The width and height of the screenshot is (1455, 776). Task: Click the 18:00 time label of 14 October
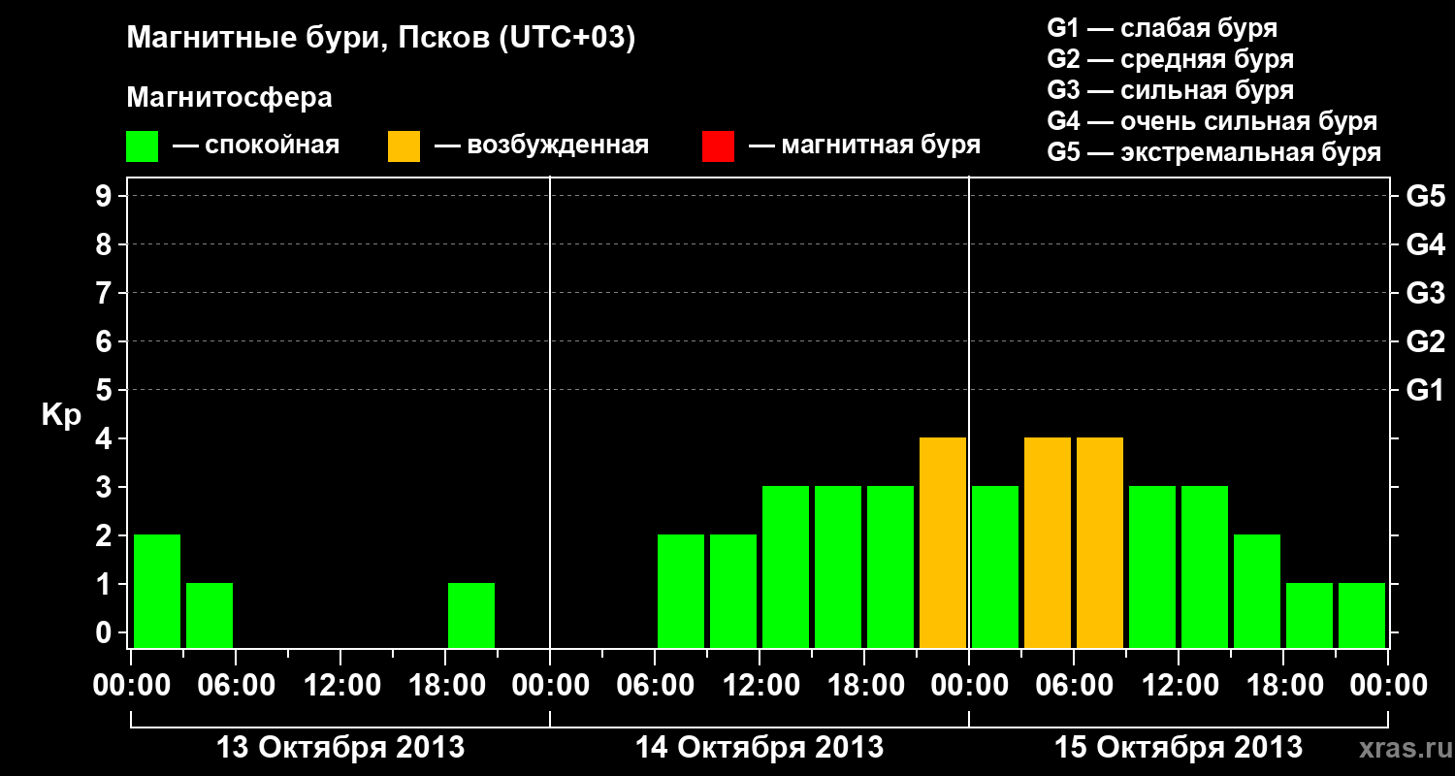(x=864, y=685)
